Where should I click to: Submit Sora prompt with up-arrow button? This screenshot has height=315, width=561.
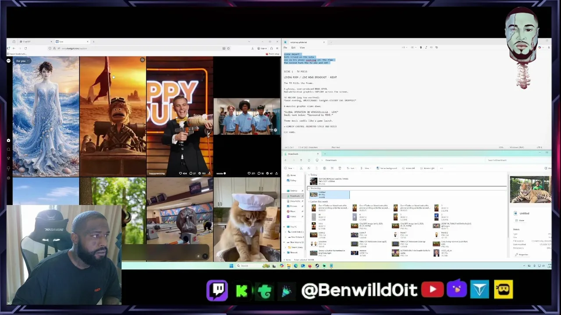205,256
